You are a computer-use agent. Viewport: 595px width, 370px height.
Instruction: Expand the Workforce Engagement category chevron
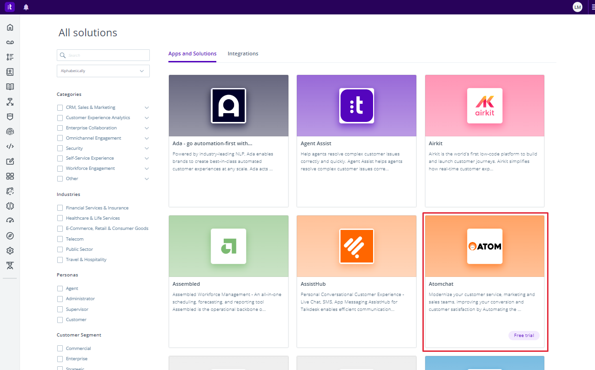[x=147, y=168]
